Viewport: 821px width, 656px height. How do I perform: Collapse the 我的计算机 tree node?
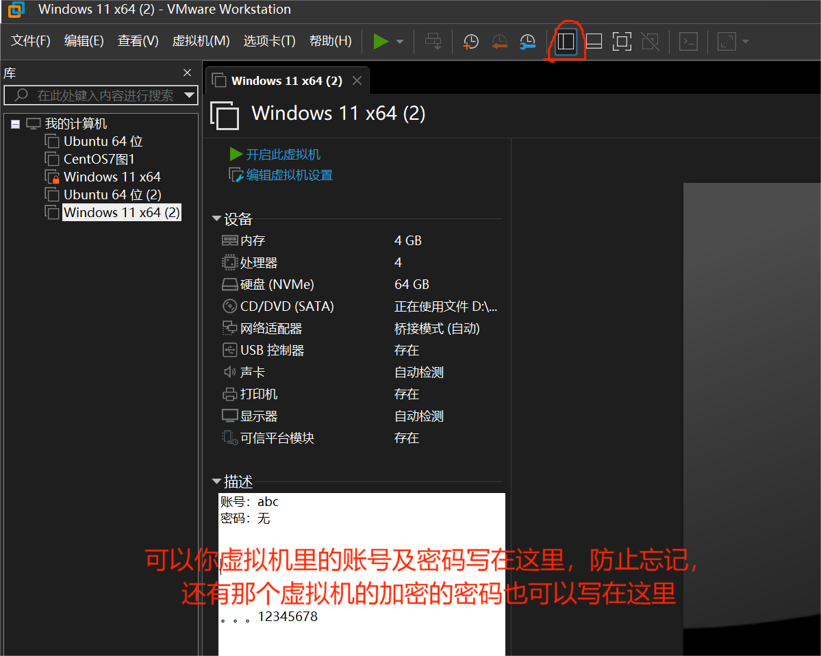[15, 124]
